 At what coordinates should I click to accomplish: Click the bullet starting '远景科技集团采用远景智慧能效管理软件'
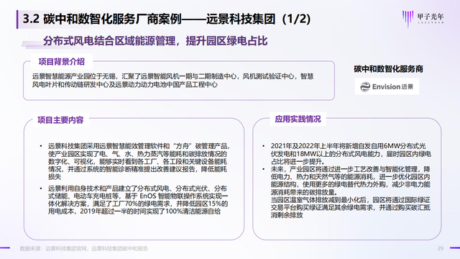[139, 161]
